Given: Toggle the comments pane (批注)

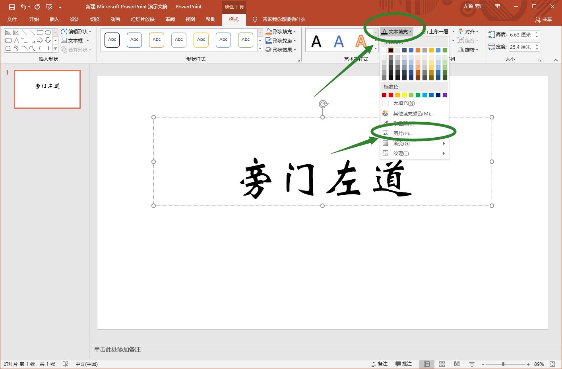Looking at the screenshot, I should (403, 364).
